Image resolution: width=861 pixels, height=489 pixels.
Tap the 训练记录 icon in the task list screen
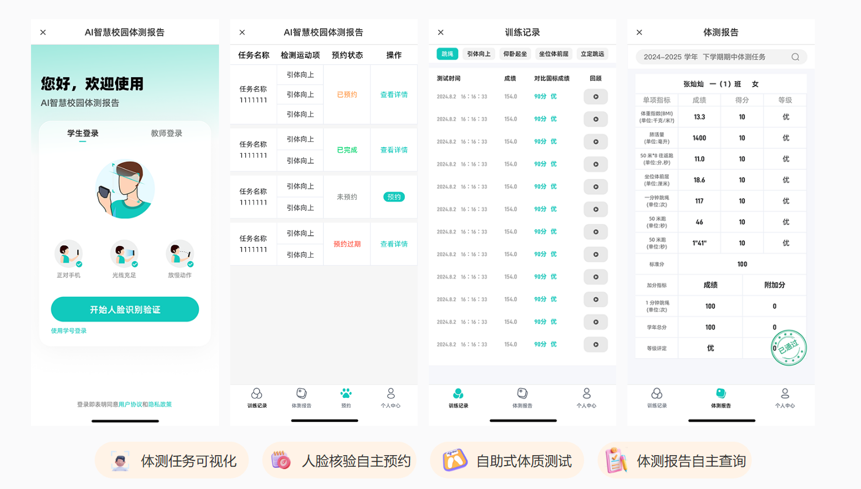pyautogui.click(x=256, y=394)
